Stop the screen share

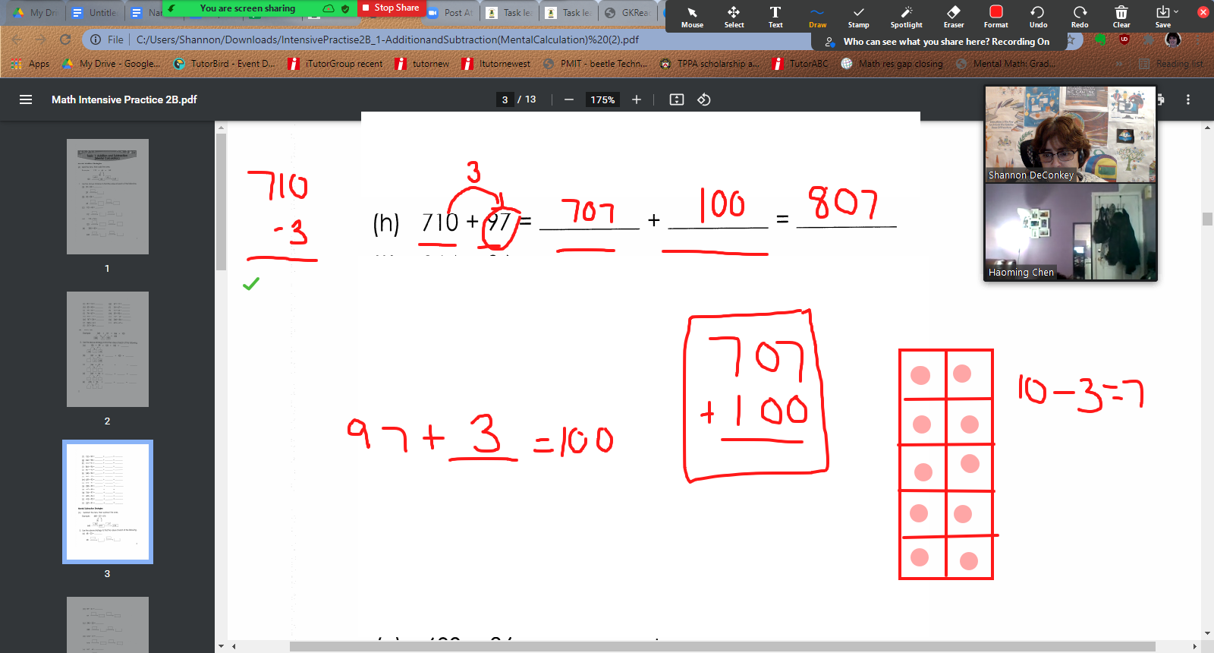(x=390, y=8)
